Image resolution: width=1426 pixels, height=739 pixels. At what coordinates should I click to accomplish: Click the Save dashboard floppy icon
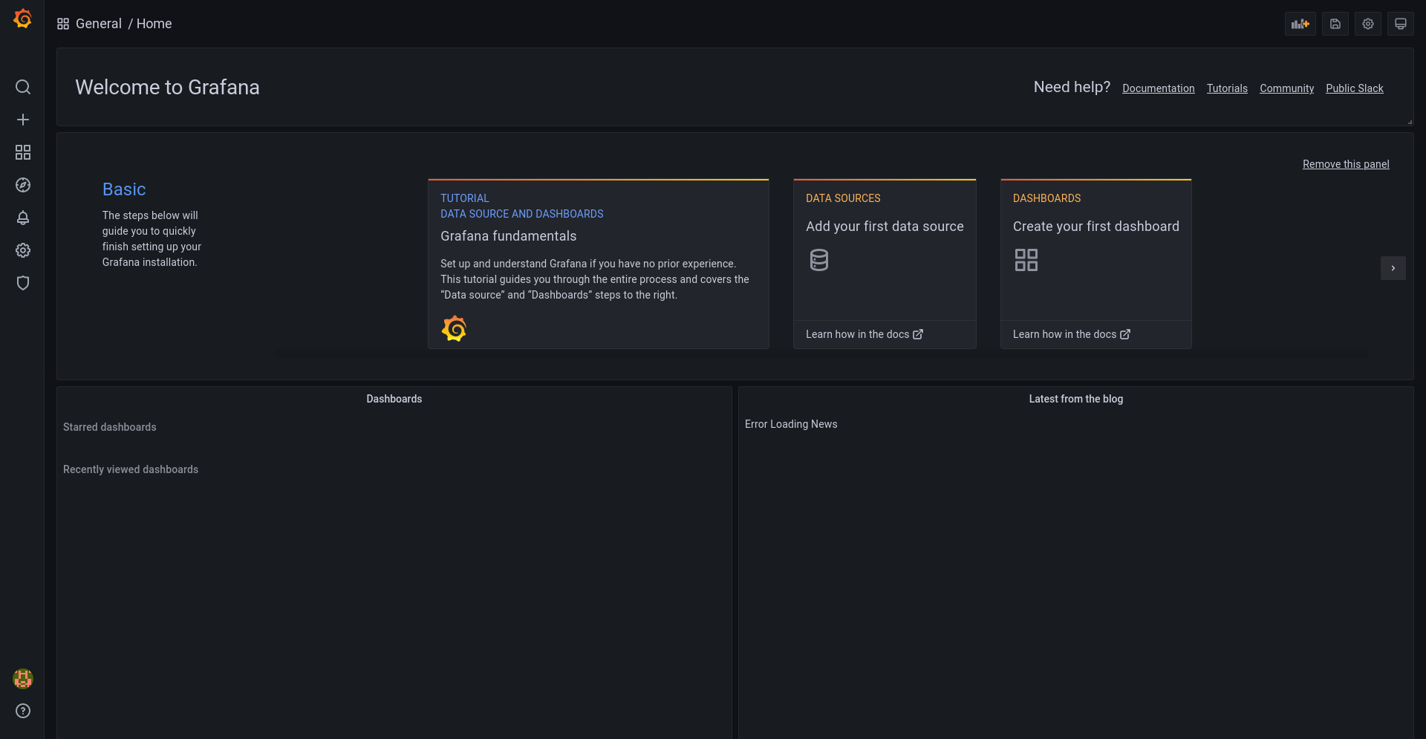point(1335,24)
